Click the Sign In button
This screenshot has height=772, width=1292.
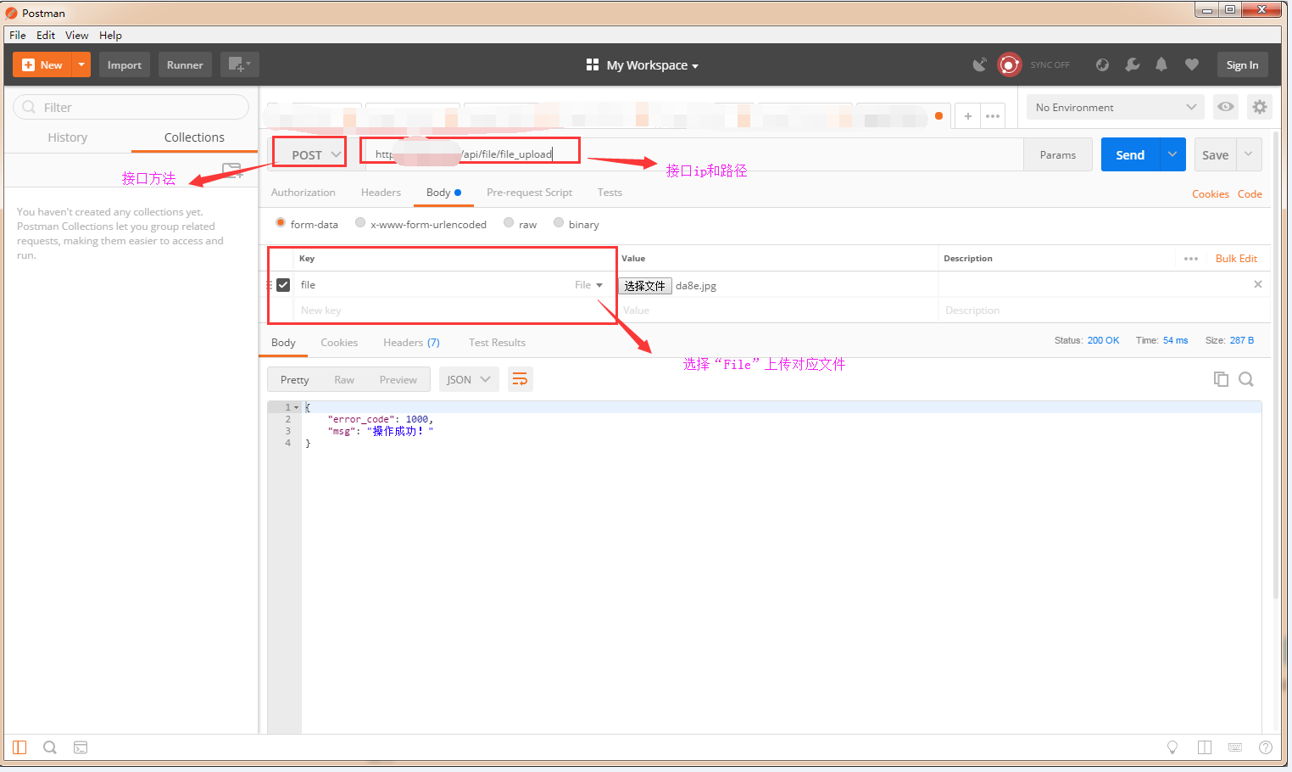point(1242,65)
